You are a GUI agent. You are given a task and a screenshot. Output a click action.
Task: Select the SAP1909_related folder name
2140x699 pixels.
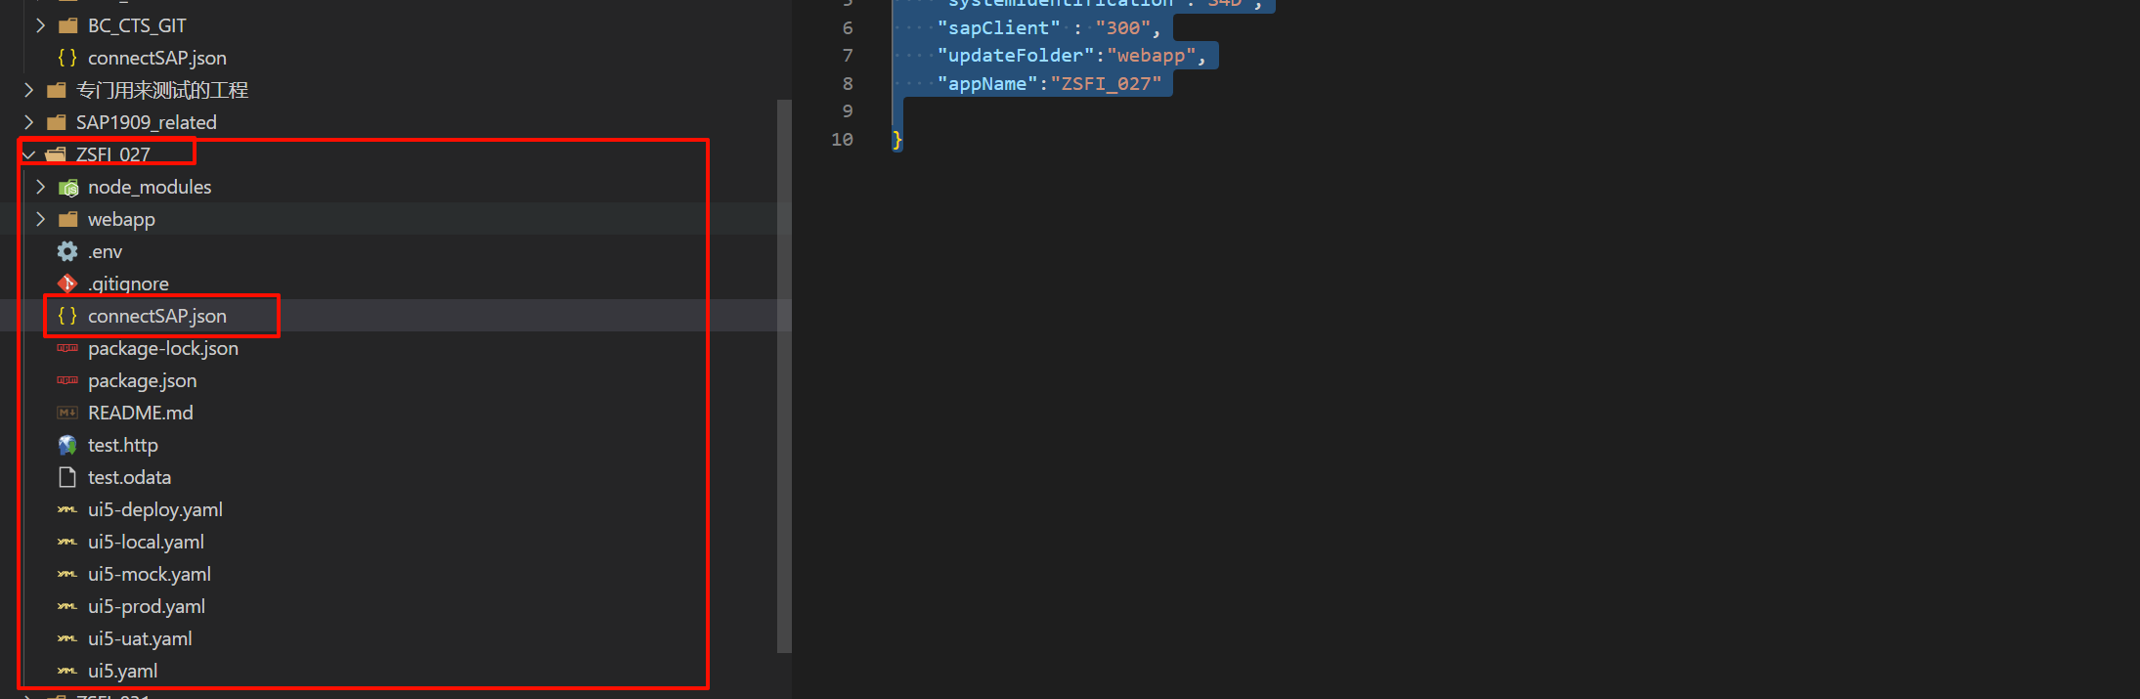tap(147, 122)
